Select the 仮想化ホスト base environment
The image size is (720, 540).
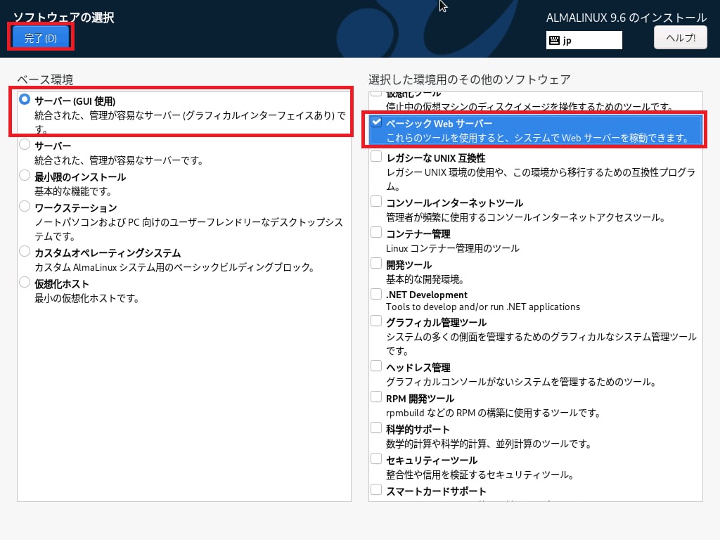click(x=25, y=283)
